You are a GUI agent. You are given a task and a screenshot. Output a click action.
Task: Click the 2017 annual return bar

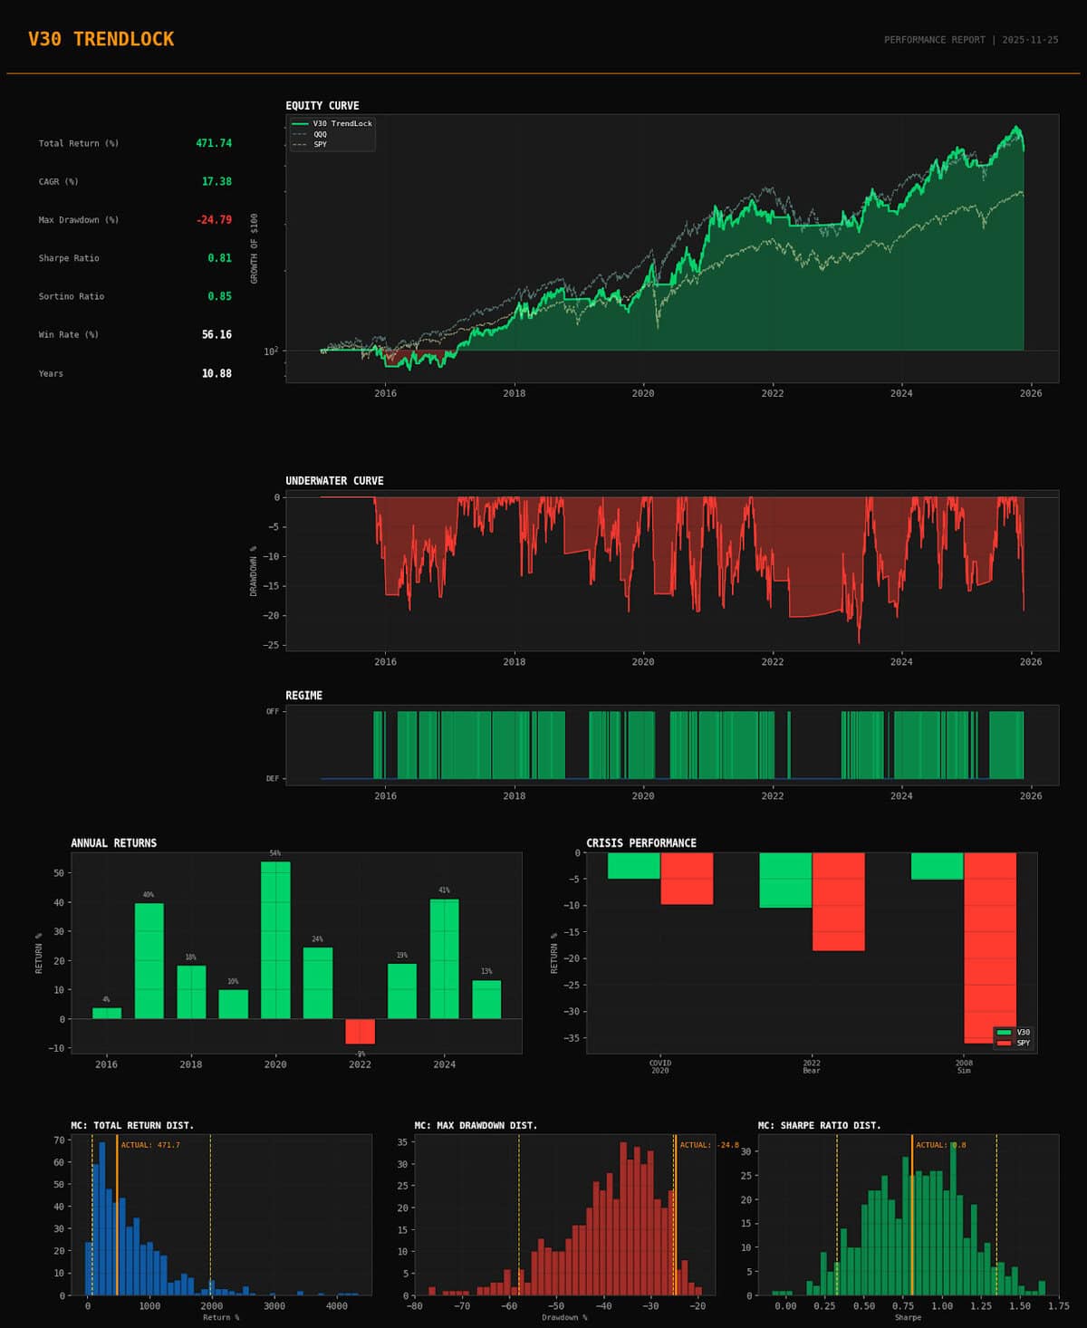point(149,960)
